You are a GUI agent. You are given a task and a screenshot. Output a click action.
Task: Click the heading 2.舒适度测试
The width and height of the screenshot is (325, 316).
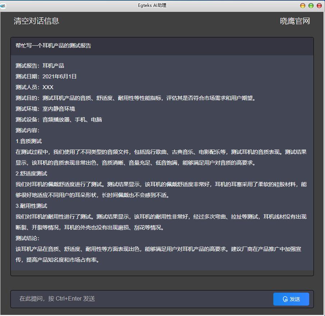click(31, 173)
